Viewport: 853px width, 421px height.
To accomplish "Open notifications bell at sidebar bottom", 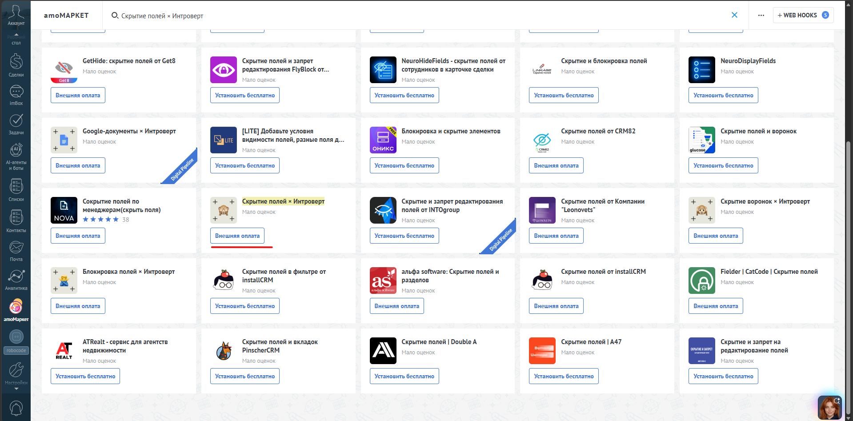I will pyautogui.click(x=16, y=408).
